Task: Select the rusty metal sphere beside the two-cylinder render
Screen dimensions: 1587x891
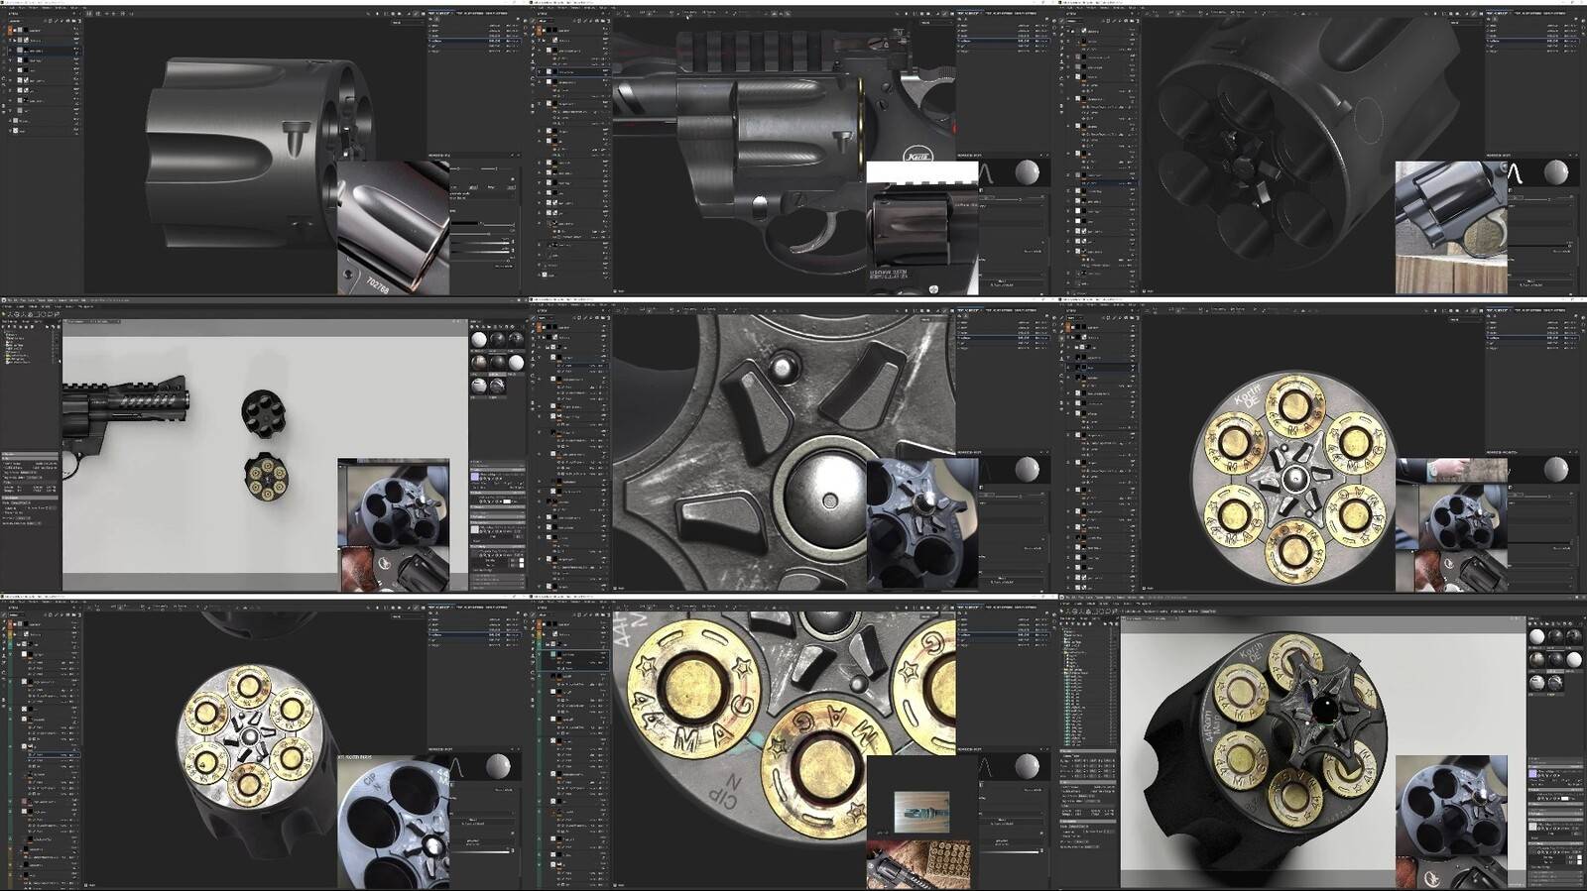Action: 479,363
